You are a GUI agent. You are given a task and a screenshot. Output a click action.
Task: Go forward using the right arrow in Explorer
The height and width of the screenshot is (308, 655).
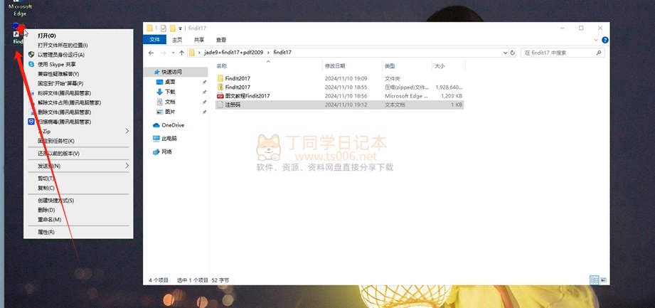click(164, 53)
